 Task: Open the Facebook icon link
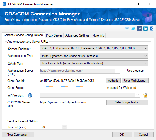[139, 29]
